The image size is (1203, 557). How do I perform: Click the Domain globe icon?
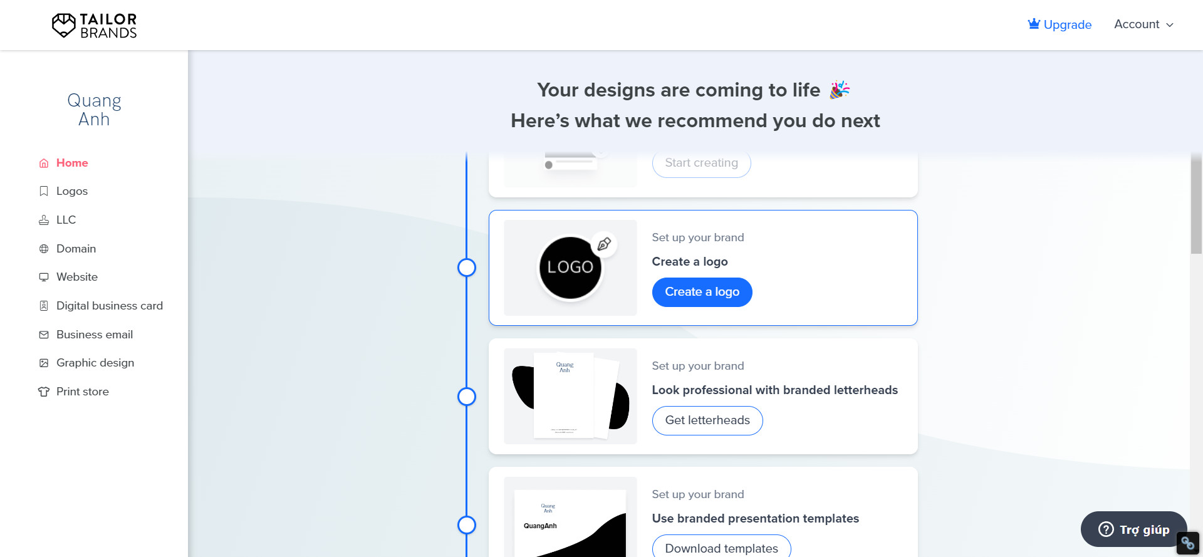[x=44, y=249]
